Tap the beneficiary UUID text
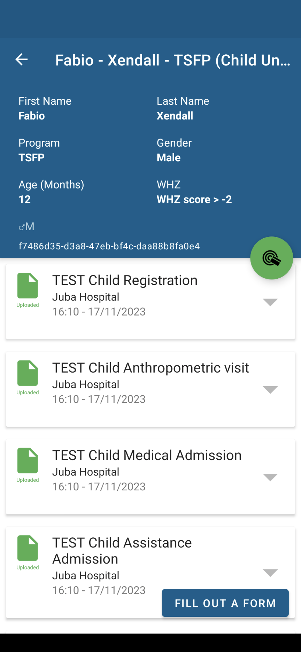 pyautogui.click(x=109, y=246)
